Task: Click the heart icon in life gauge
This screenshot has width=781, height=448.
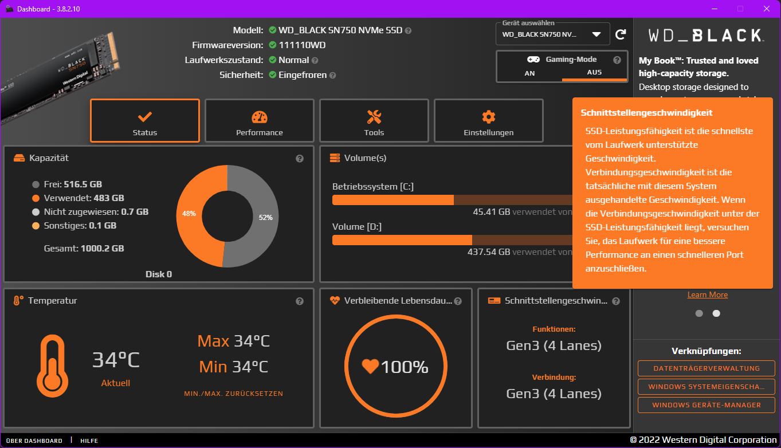Action: (370, 366)
